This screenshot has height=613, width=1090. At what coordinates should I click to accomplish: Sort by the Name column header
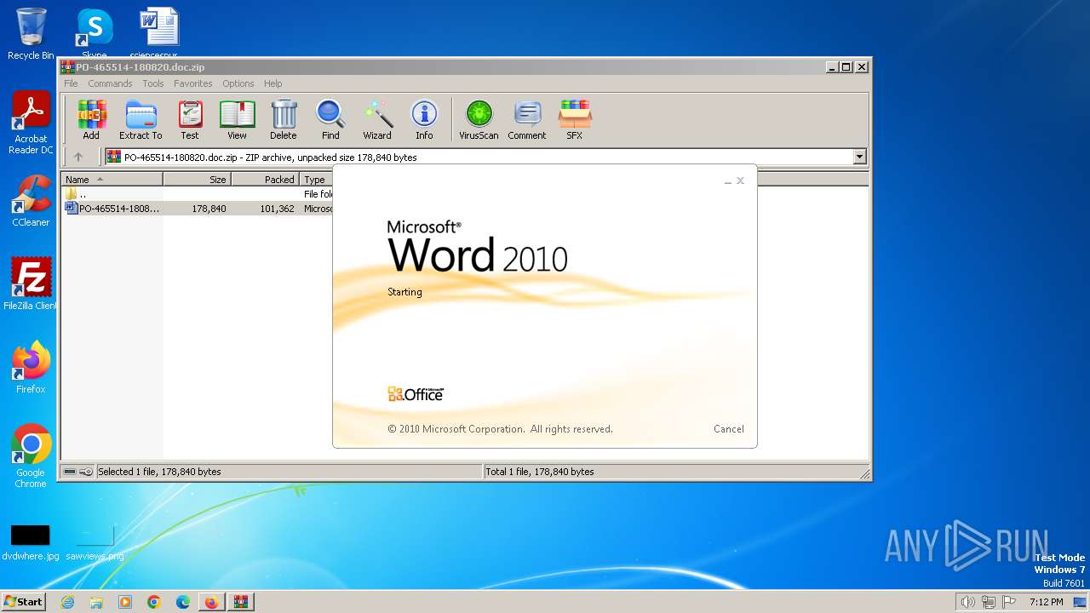(112, 180)
